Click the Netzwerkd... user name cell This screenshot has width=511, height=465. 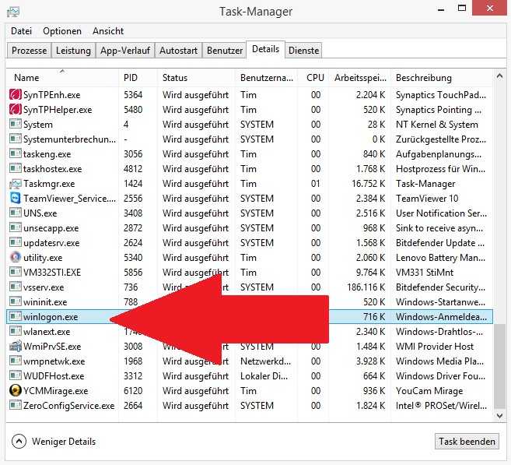point(265,361)
